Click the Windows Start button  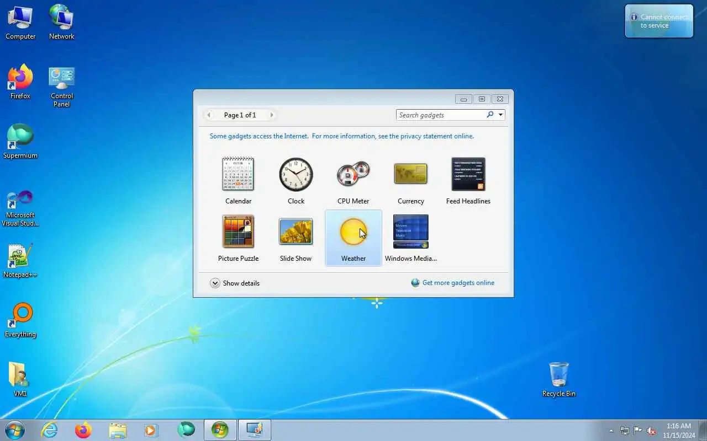click(x=14, y=430)
